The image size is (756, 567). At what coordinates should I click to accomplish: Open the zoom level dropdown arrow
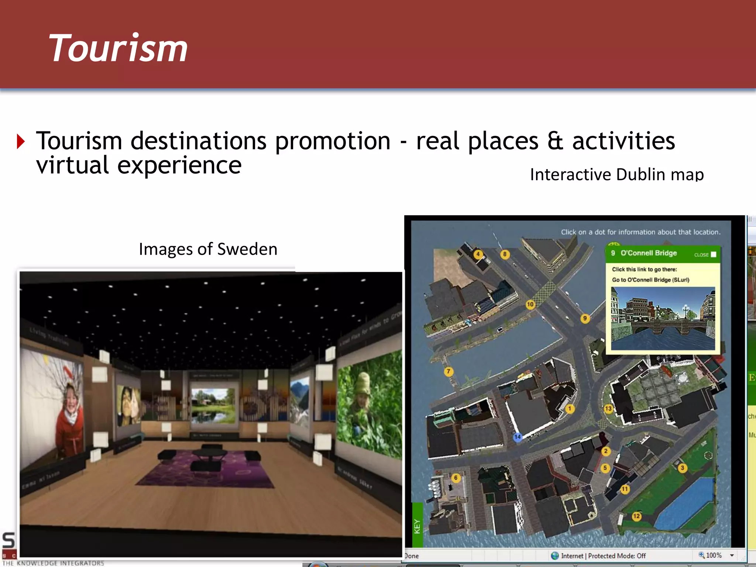(x=732, y=555)
